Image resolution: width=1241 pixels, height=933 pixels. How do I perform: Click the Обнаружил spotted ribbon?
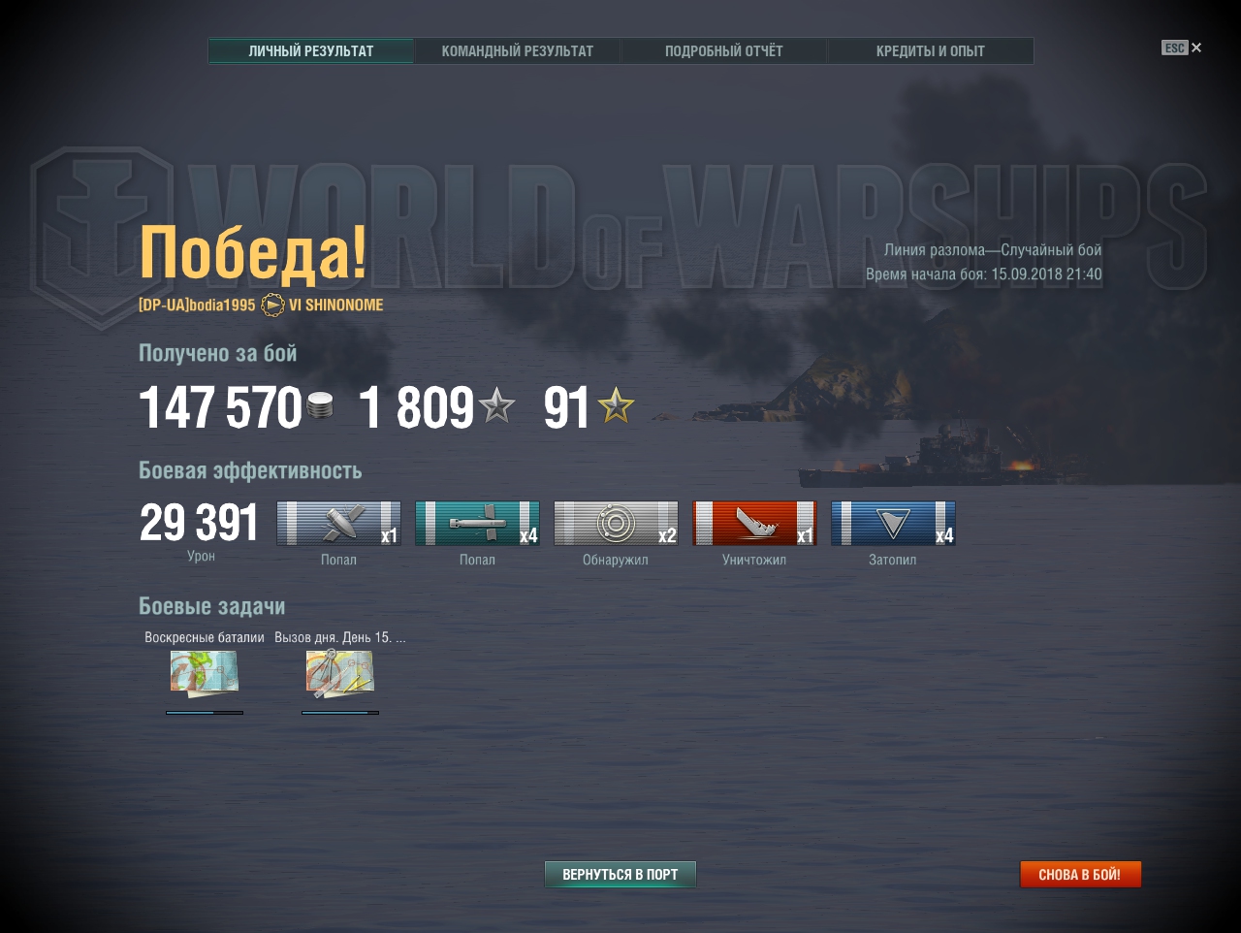[616, 524]
